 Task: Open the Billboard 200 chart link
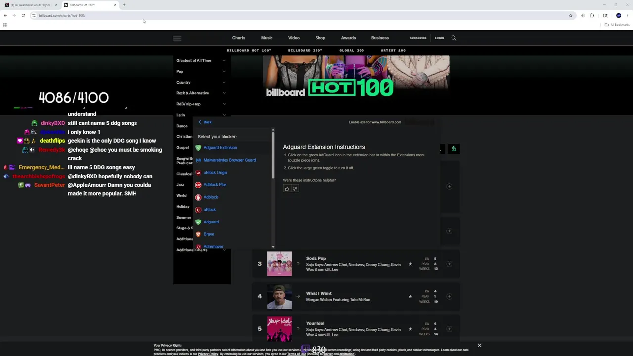(x=305, y=50)
